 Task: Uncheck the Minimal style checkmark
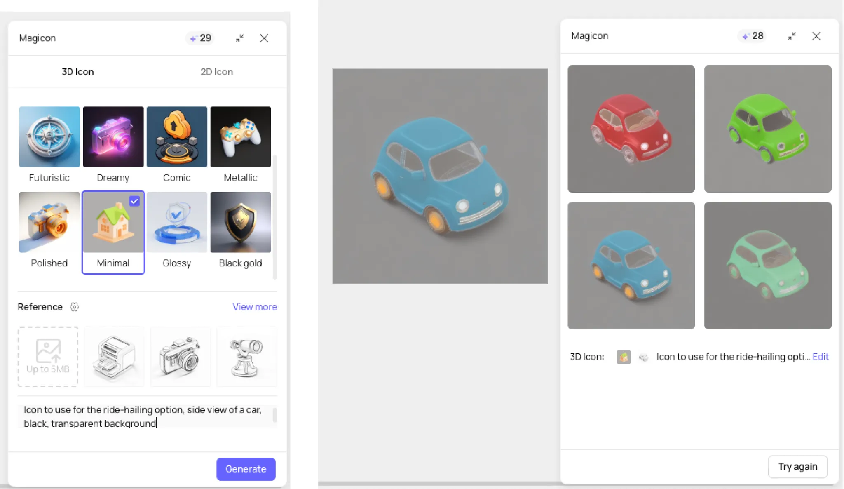pyautogui.click(x=134, y=201)
